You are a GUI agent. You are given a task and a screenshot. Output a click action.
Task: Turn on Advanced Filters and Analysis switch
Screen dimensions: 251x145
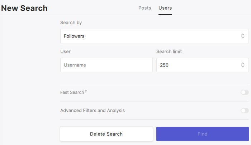coord(245,111)
